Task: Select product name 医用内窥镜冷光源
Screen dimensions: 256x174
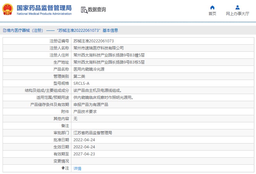Action: point(89,69)
